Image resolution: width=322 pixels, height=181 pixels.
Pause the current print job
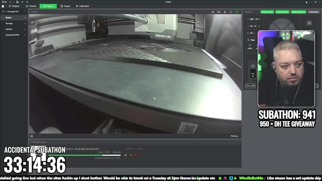coord(131,155)
